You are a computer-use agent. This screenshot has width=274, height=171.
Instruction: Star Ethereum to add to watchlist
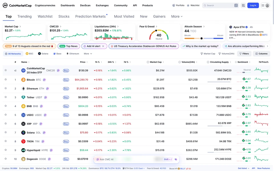coord(6,88)
